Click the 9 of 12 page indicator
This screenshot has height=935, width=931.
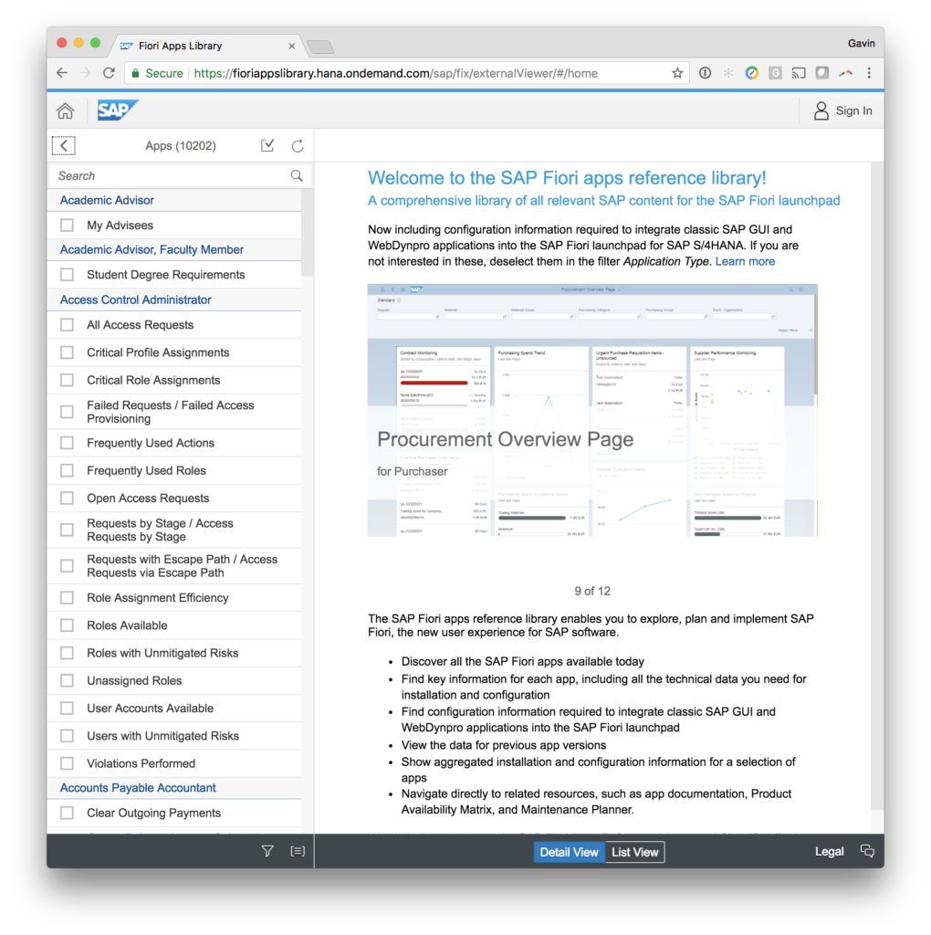click(x=592, y=591)
